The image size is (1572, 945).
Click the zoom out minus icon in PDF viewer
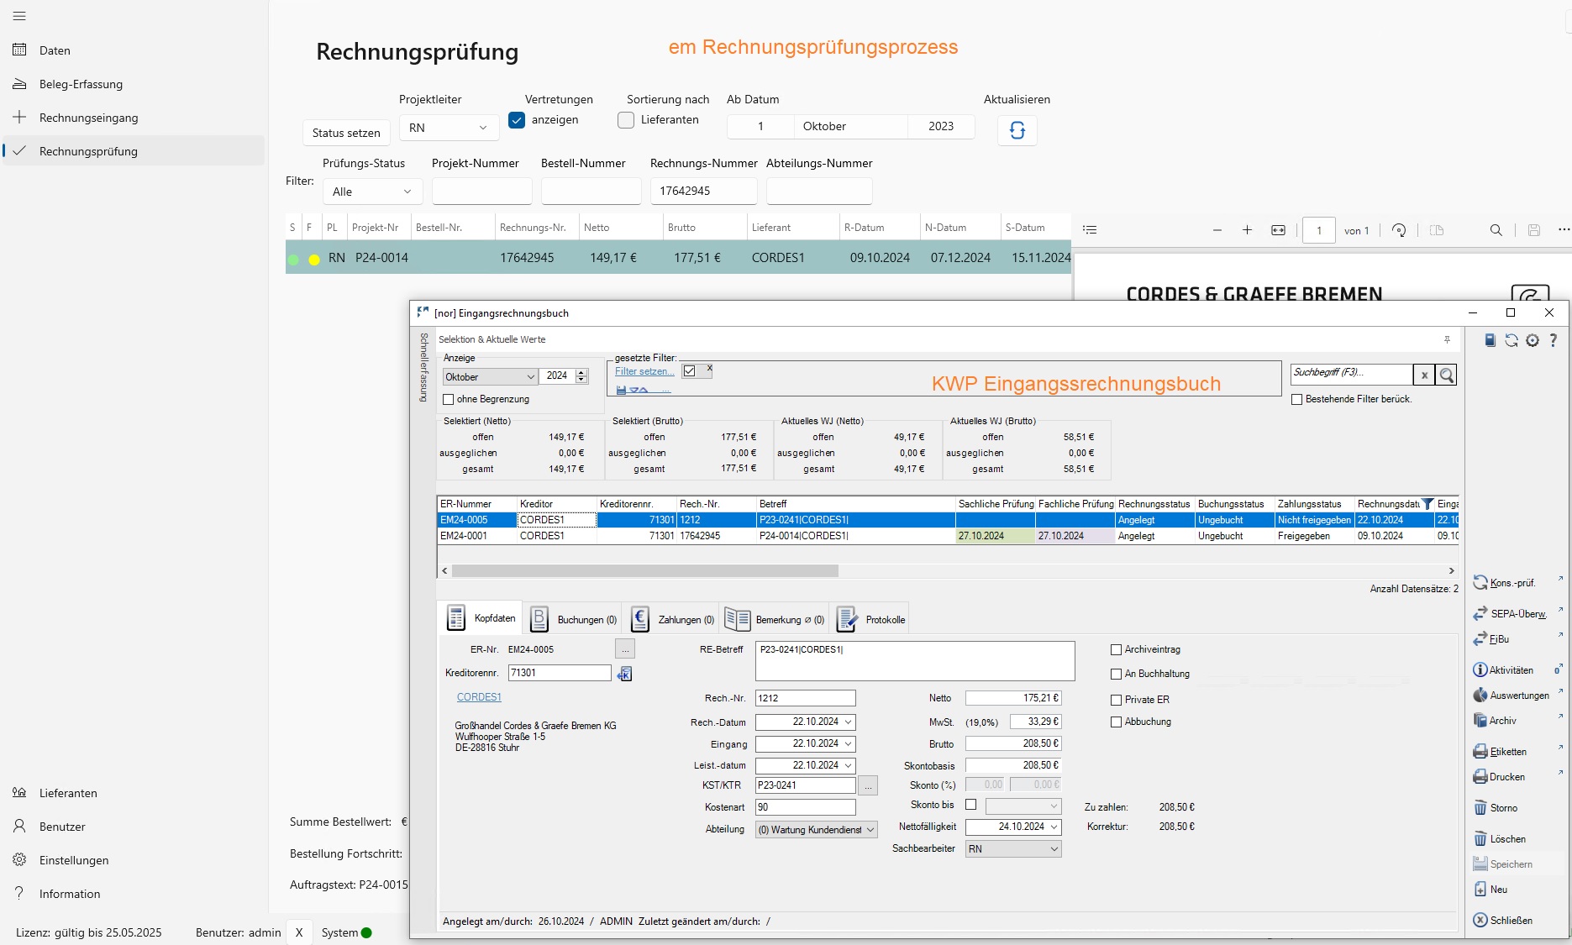pos(1217,230)
